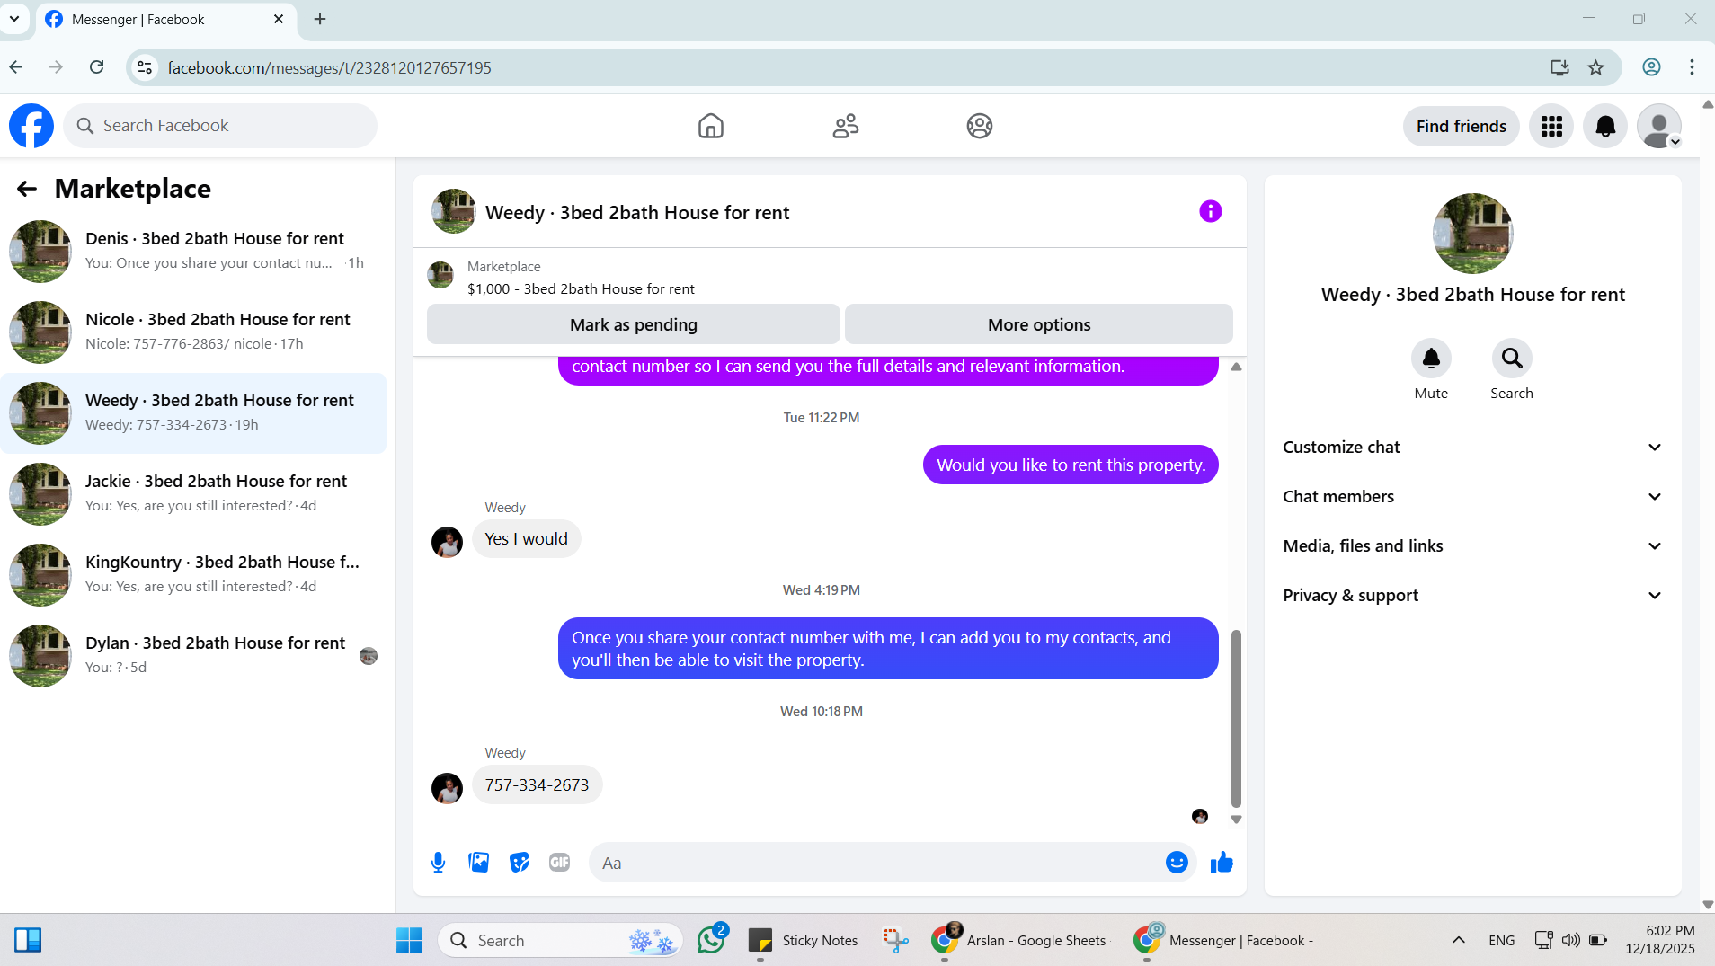Go to the Home feed icon
The width and height of the screenshot is (1715, 966).
(710, 126)
